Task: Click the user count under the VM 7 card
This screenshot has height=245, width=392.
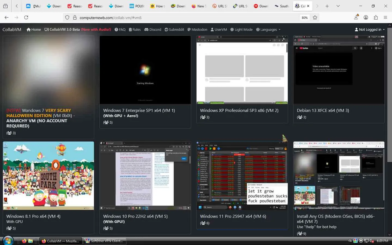Action: pos(302,233)
